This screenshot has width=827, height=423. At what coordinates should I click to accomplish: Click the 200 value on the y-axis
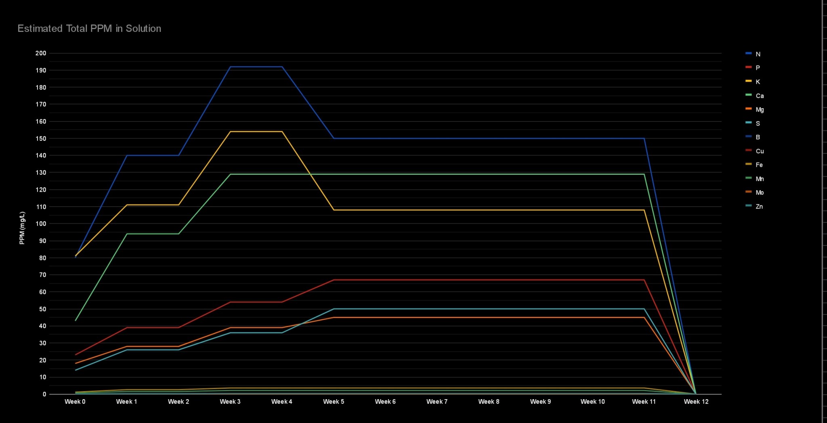(x=41, y=53)
